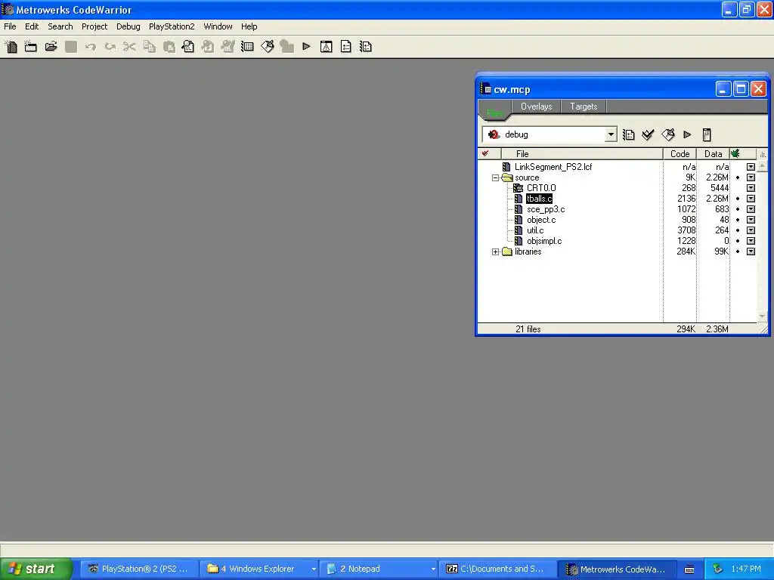This screenshot has width=774, height=580.
Task: Switch to Windows Explorer taskbar button
Action: tap(260, 569)
